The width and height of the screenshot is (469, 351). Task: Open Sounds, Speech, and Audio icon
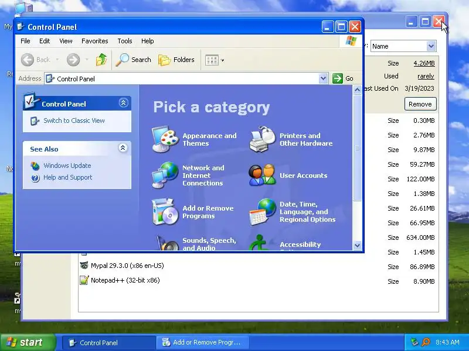[x=168, y=243]
